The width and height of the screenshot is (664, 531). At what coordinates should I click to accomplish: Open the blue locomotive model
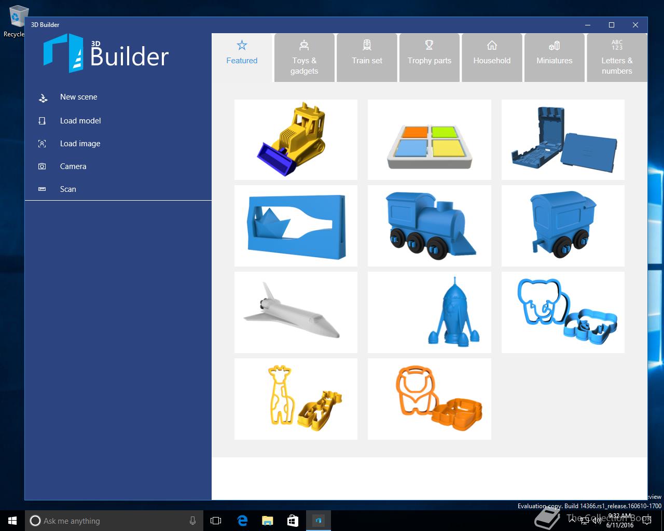click(429, 226)
